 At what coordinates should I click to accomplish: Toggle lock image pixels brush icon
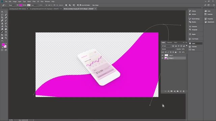(x=168, y=52)
